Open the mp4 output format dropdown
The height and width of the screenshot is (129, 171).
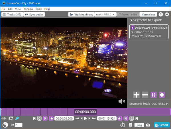pos(106,15)
